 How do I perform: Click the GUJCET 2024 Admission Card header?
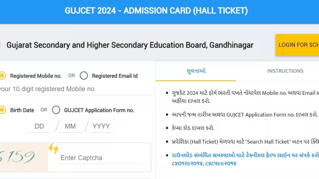(x=156, y=11)
